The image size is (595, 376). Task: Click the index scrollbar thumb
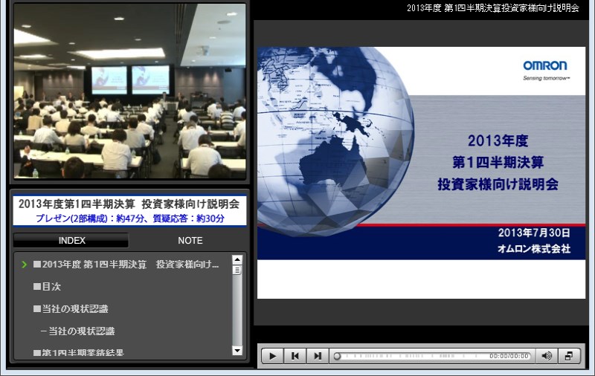pos(237,270)
